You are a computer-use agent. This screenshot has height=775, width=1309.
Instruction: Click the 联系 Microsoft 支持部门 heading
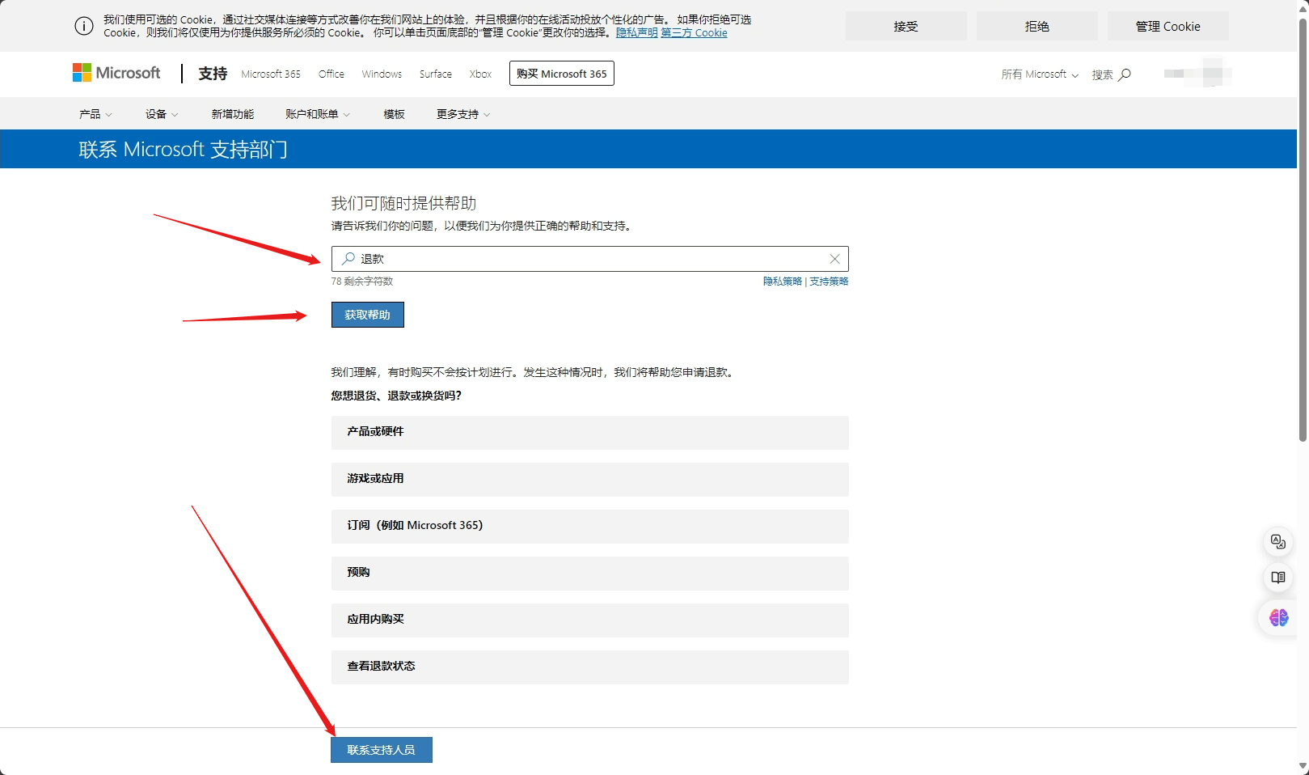183,149
